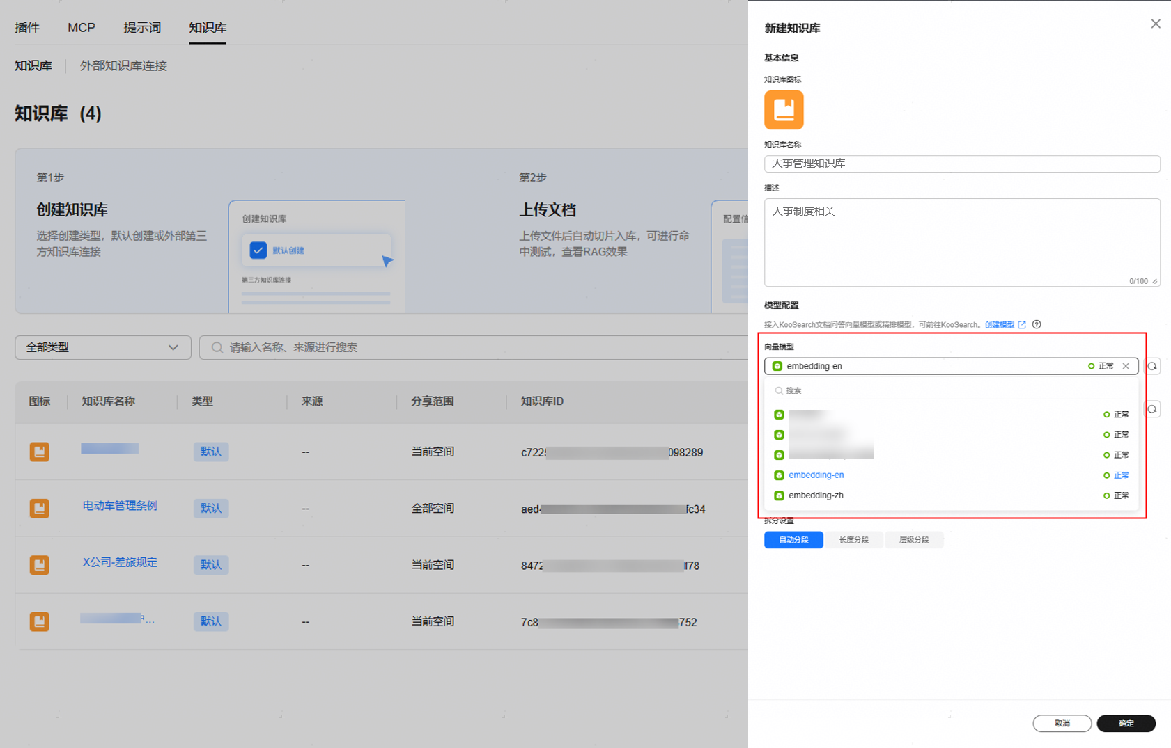Click the 知识库名称 column header
This screenshot has height=748, width=1171.
pyautogui.click(x=108, y=401)
